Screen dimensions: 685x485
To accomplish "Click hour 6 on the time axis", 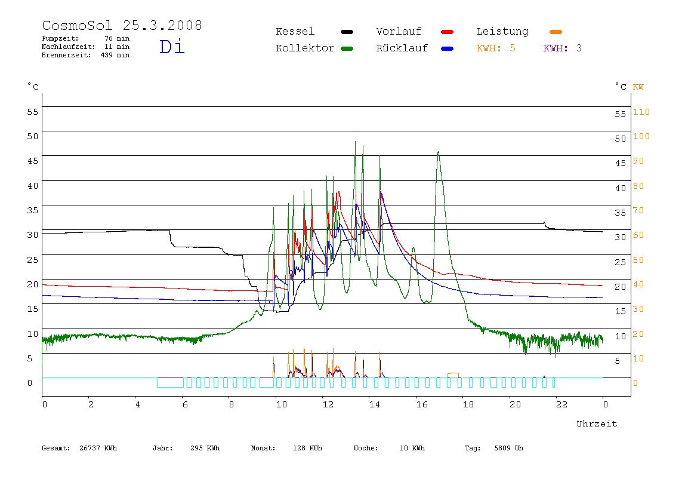I will (185, 404).
